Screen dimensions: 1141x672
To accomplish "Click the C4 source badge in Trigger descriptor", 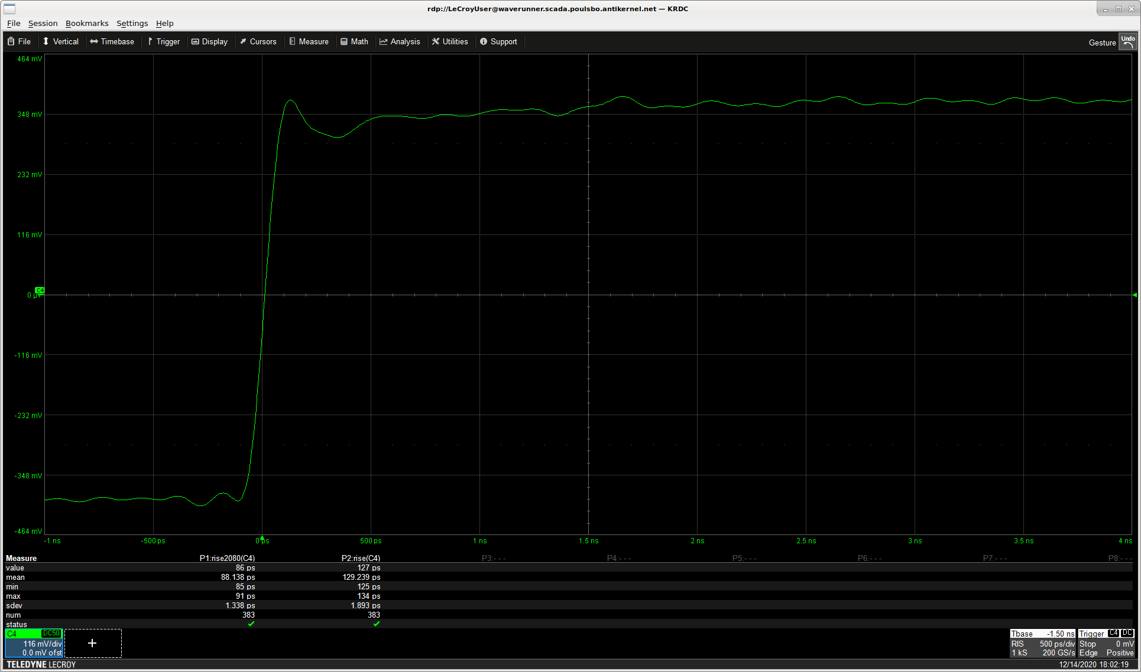I will (x=1113, y=633).
